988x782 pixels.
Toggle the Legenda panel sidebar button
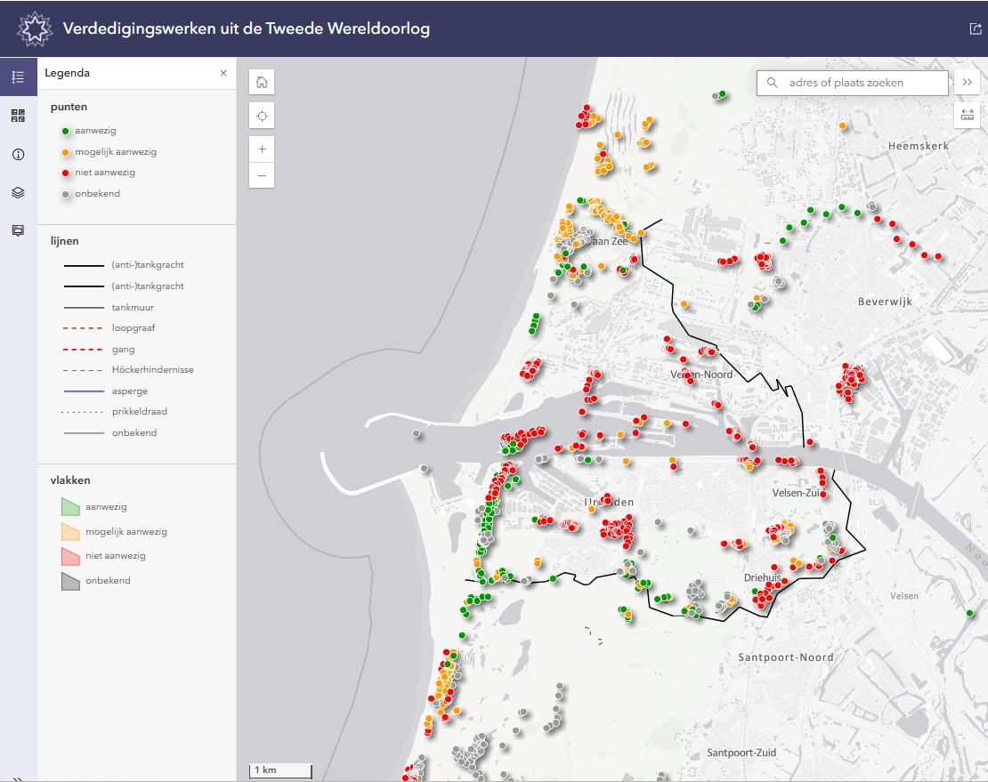pos(18,77)
